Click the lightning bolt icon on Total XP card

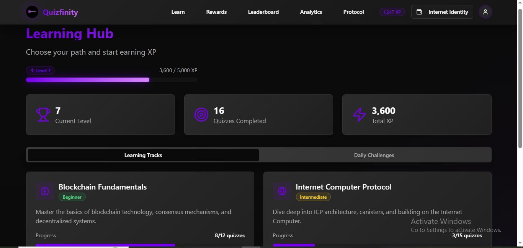(x=360, y=115)
